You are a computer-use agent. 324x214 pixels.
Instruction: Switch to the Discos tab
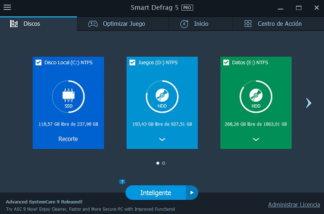tap(38, 24)
